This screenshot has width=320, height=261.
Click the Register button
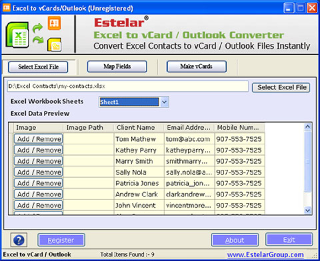point(61,240)
